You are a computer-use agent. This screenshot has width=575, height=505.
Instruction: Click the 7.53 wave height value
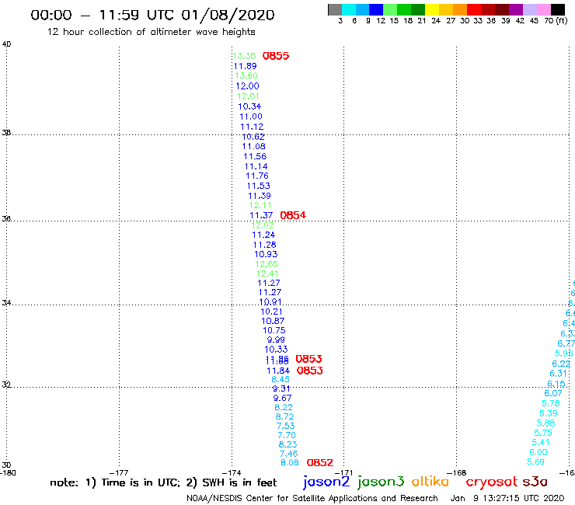285,426
